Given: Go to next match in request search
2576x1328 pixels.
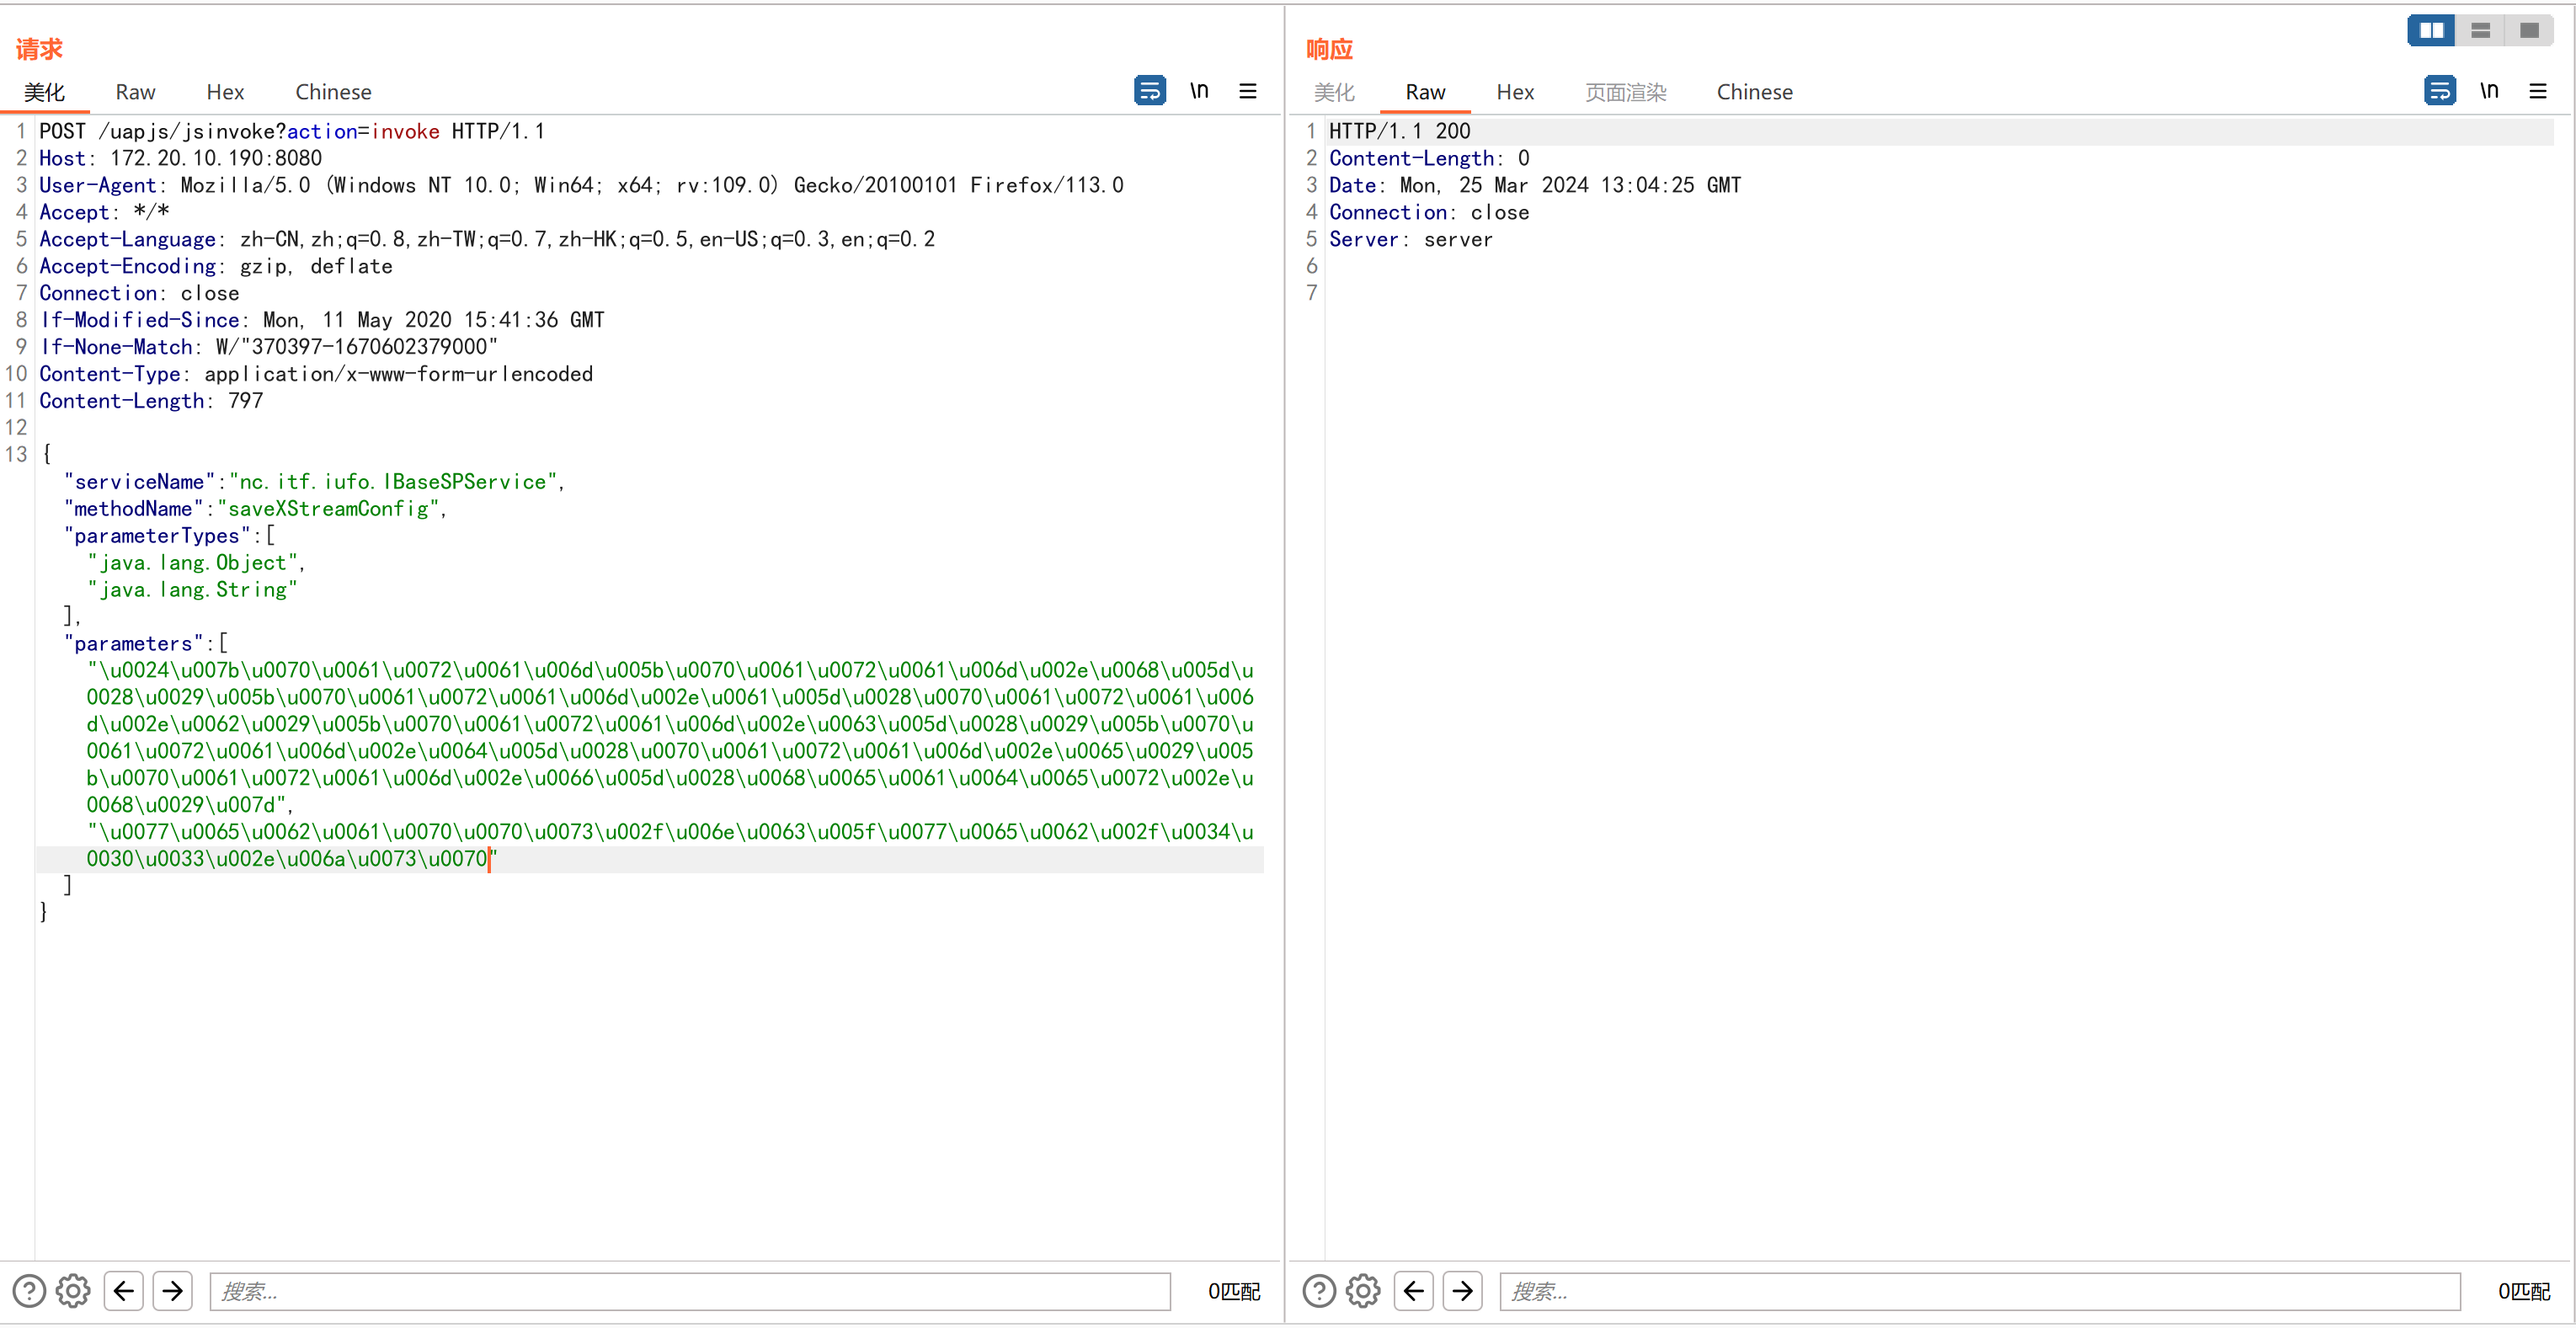Looking at the screenshot, I should [173, 1291].
